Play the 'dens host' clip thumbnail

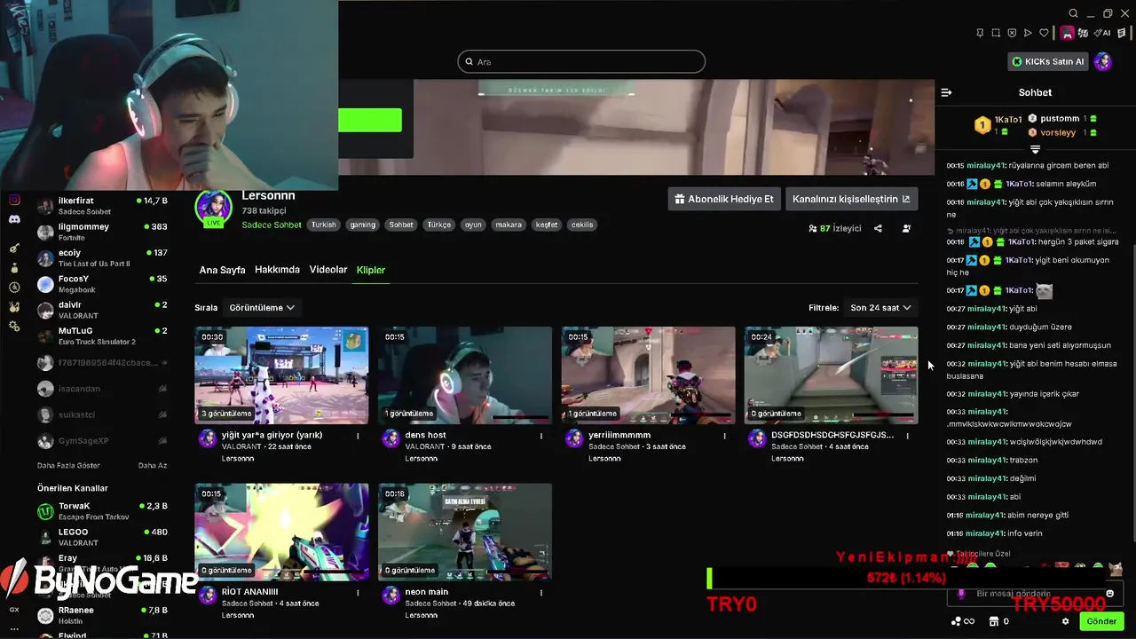[465, 375]
